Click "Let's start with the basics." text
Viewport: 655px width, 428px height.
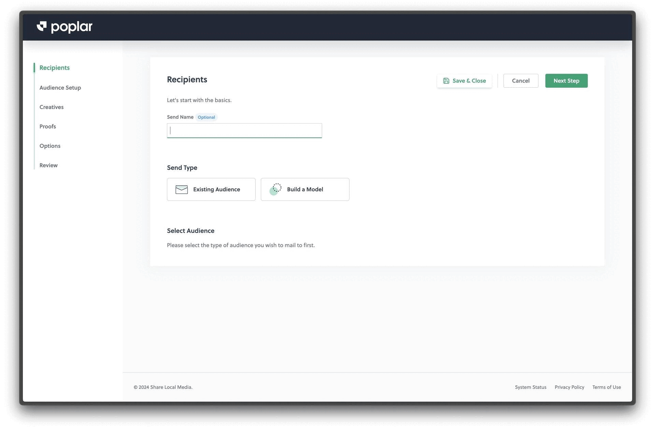[x=199, y=100]
